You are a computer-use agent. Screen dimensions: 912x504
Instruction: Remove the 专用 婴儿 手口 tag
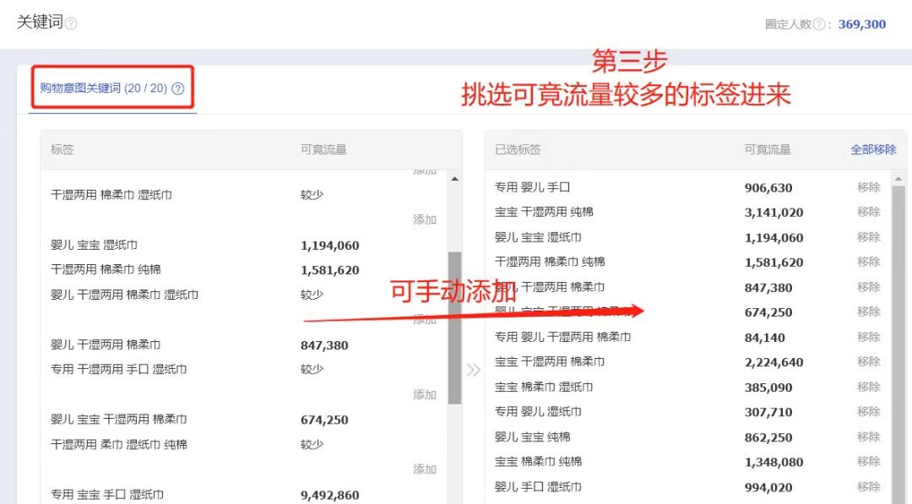click(x=868, y=187)
